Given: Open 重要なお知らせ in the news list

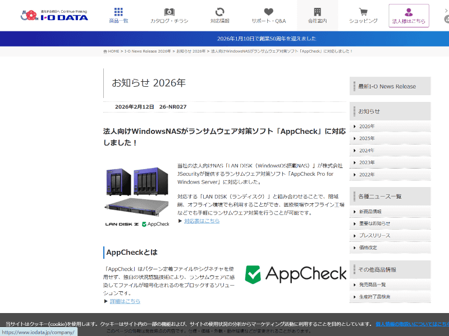Looking at the screenshot, I should click(390, 223).
